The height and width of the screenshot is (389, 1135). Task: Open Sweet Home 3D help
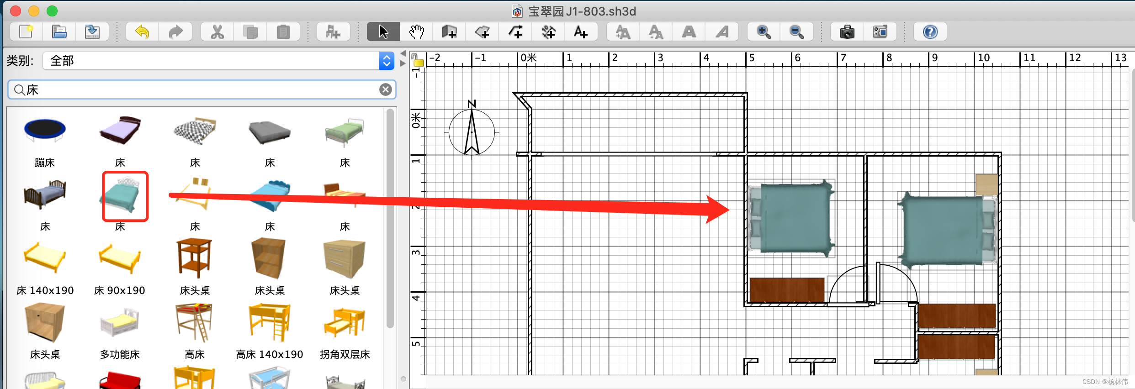930,32
